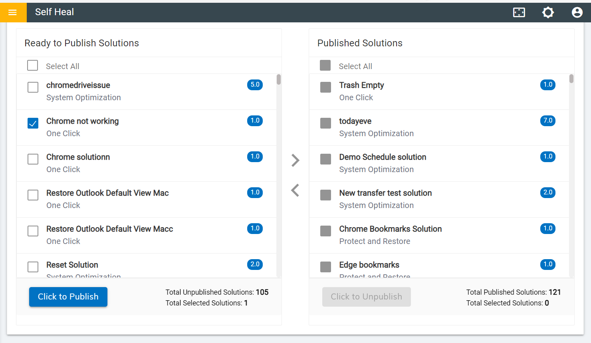The height and width of the screenshot is (343, 591).
Task: Check Select All under Ready to Publish
Action: click(x=33, y=65)
